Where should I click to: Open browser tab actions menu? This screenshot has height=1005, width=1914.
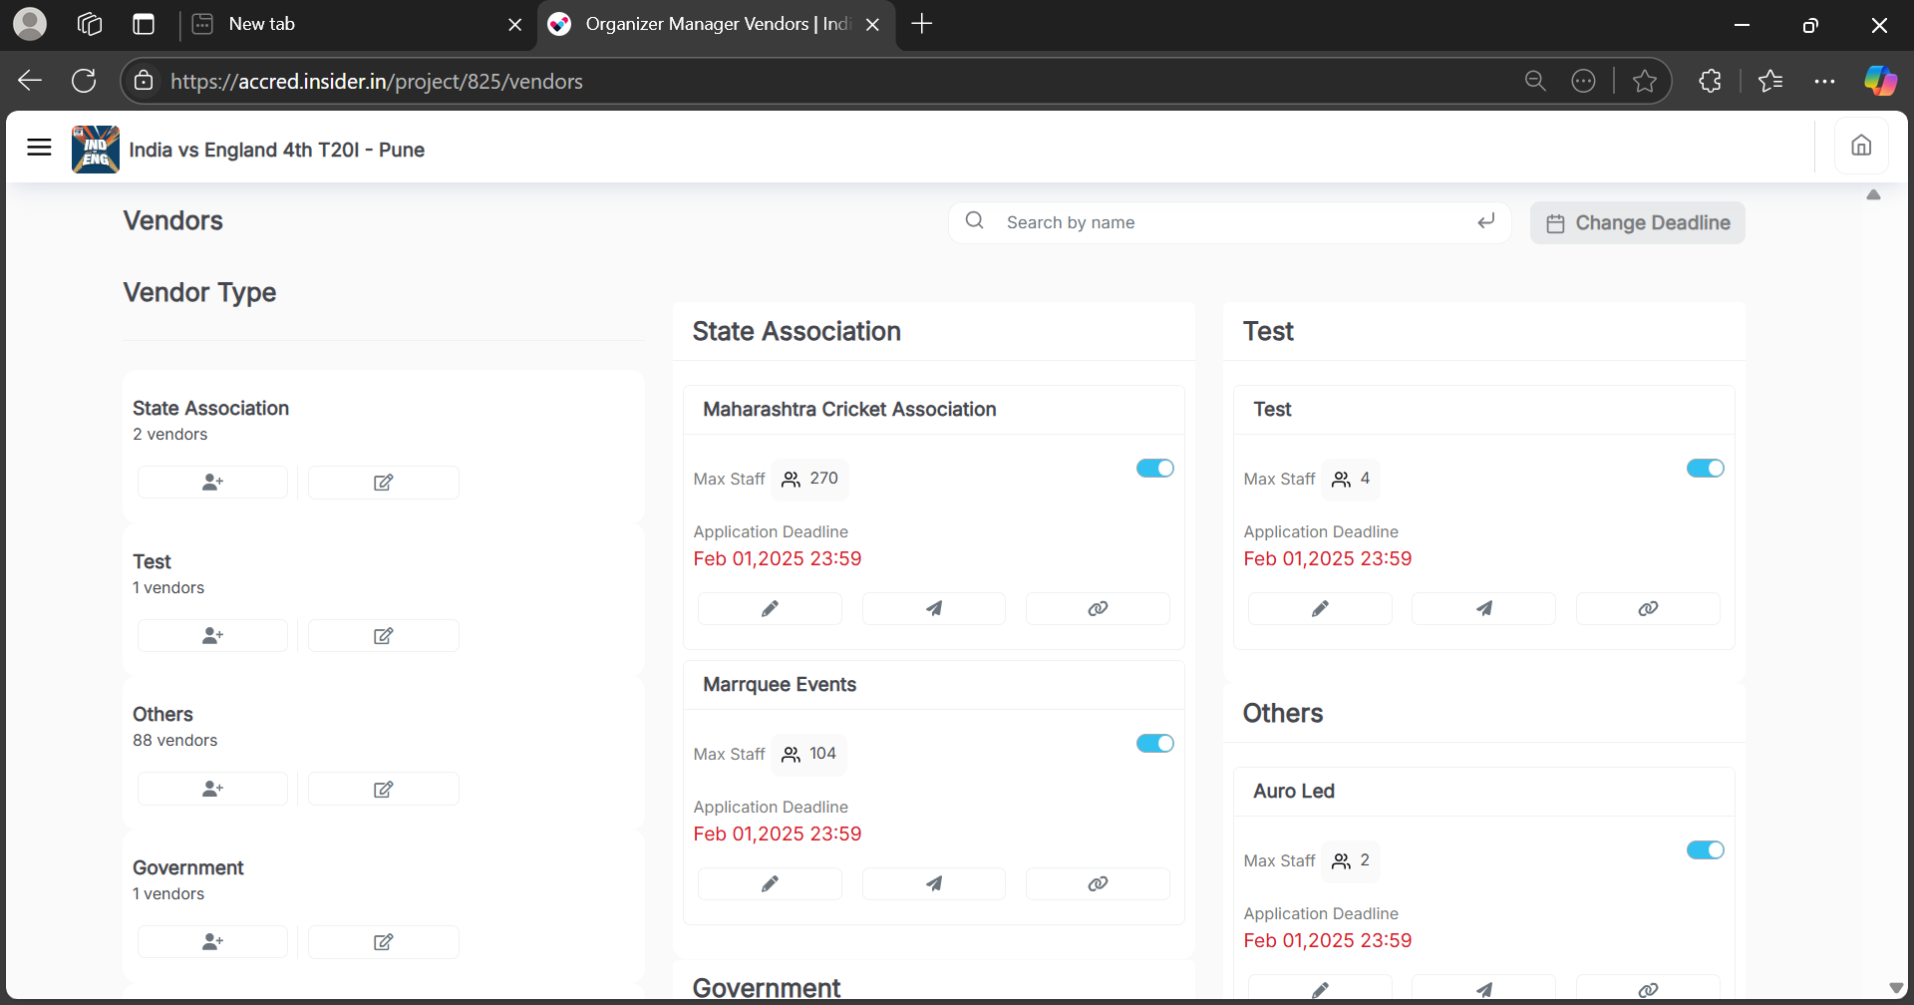pyautogui.click(x=144, y=25)
